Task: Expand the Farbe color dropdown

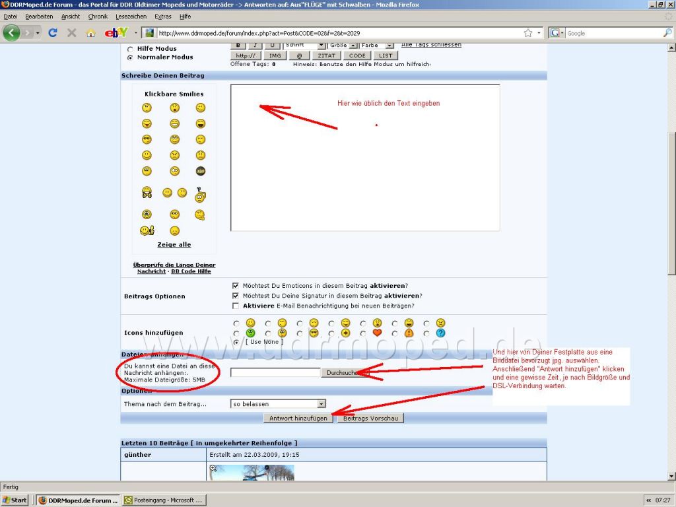Action: coord(389,45)
